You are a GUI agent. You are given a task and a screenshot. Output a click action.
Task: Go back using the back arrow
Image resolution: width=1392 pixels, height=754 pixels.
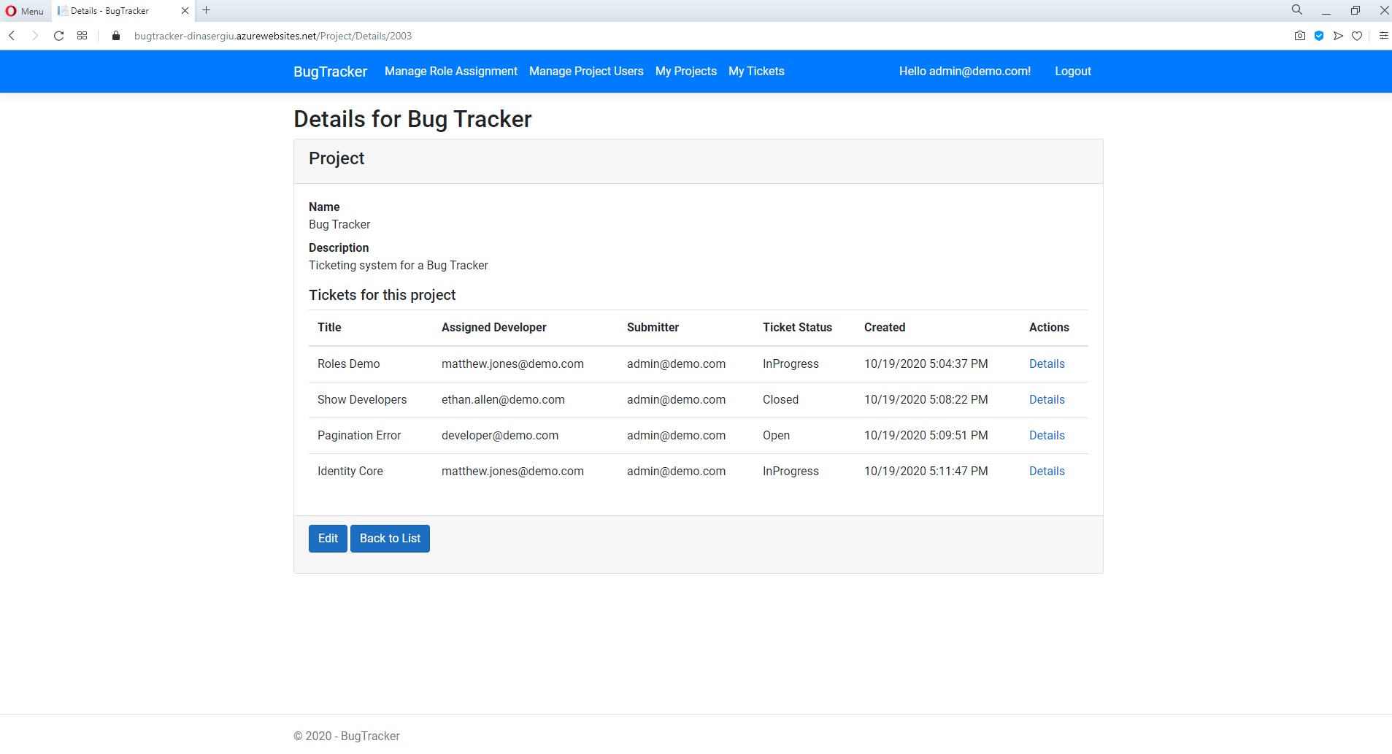pyautogui.click(x=12, y=35)
